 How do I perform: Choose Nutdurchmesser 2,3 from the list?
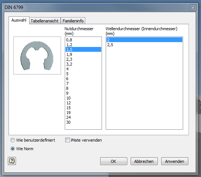pos(83,59)
